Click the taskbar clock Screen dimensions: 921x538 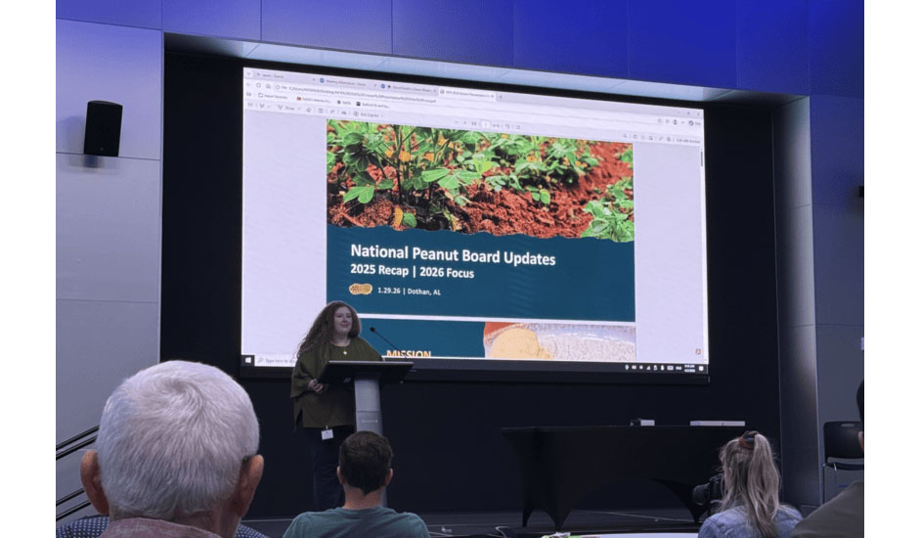(x=689, y=368)
